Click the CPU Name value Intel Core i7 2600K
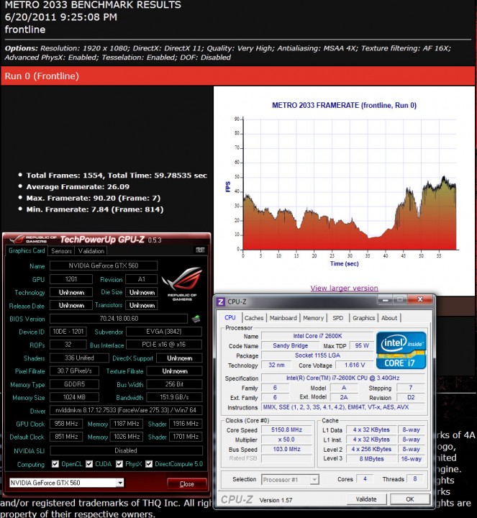Image resolution: width=477 pixels, height=518 pixels. pos(317,336)
